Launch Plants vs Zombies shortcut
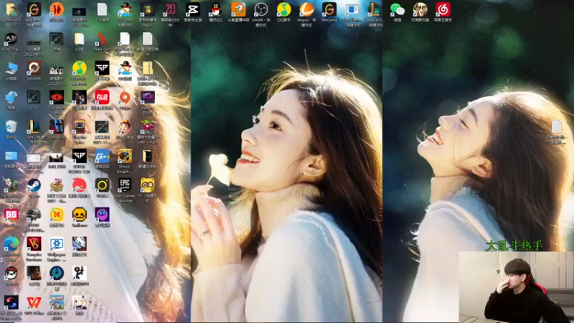The width and height of the screenshot is (574, 323). (11, 186)
